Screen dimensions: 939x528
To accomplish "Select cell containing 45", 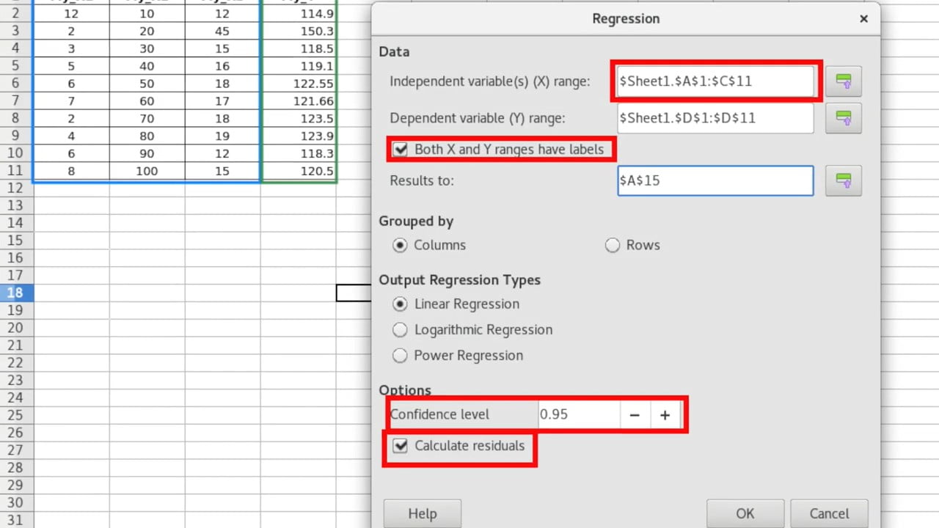I will point(223,32).
